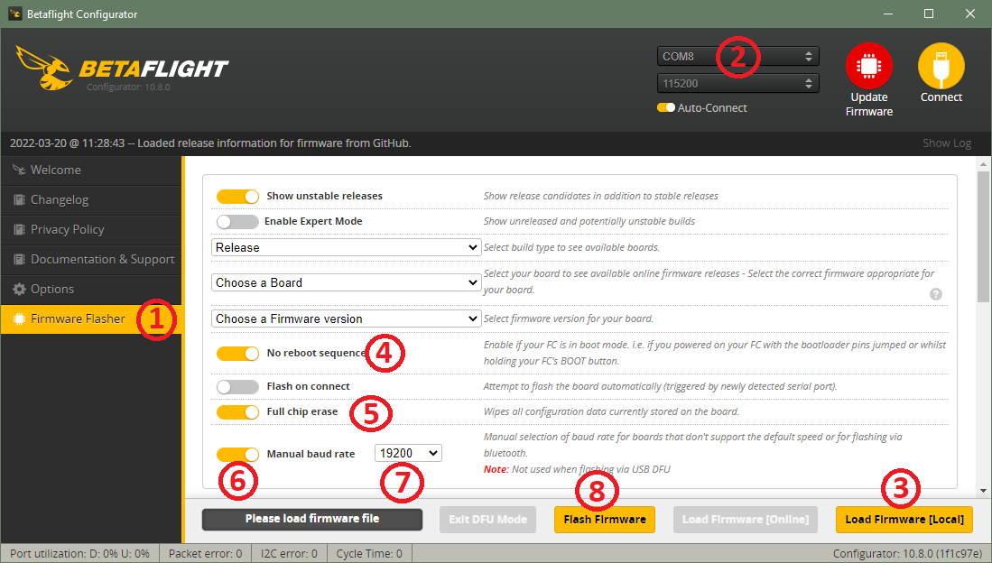Viewport: 992px width, 563px height.
Task: Click the I2C error: 0 status
Action: click(289, 553)
